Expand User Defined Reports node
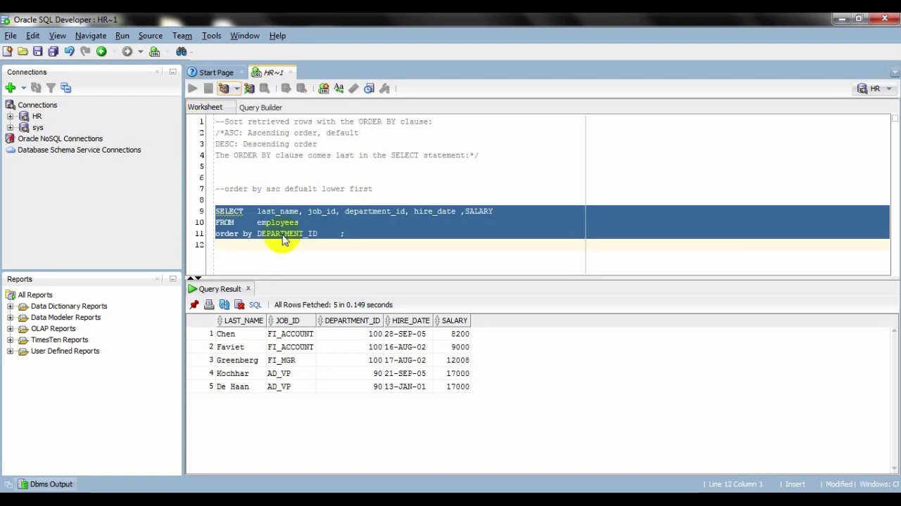 click(10, 351)
